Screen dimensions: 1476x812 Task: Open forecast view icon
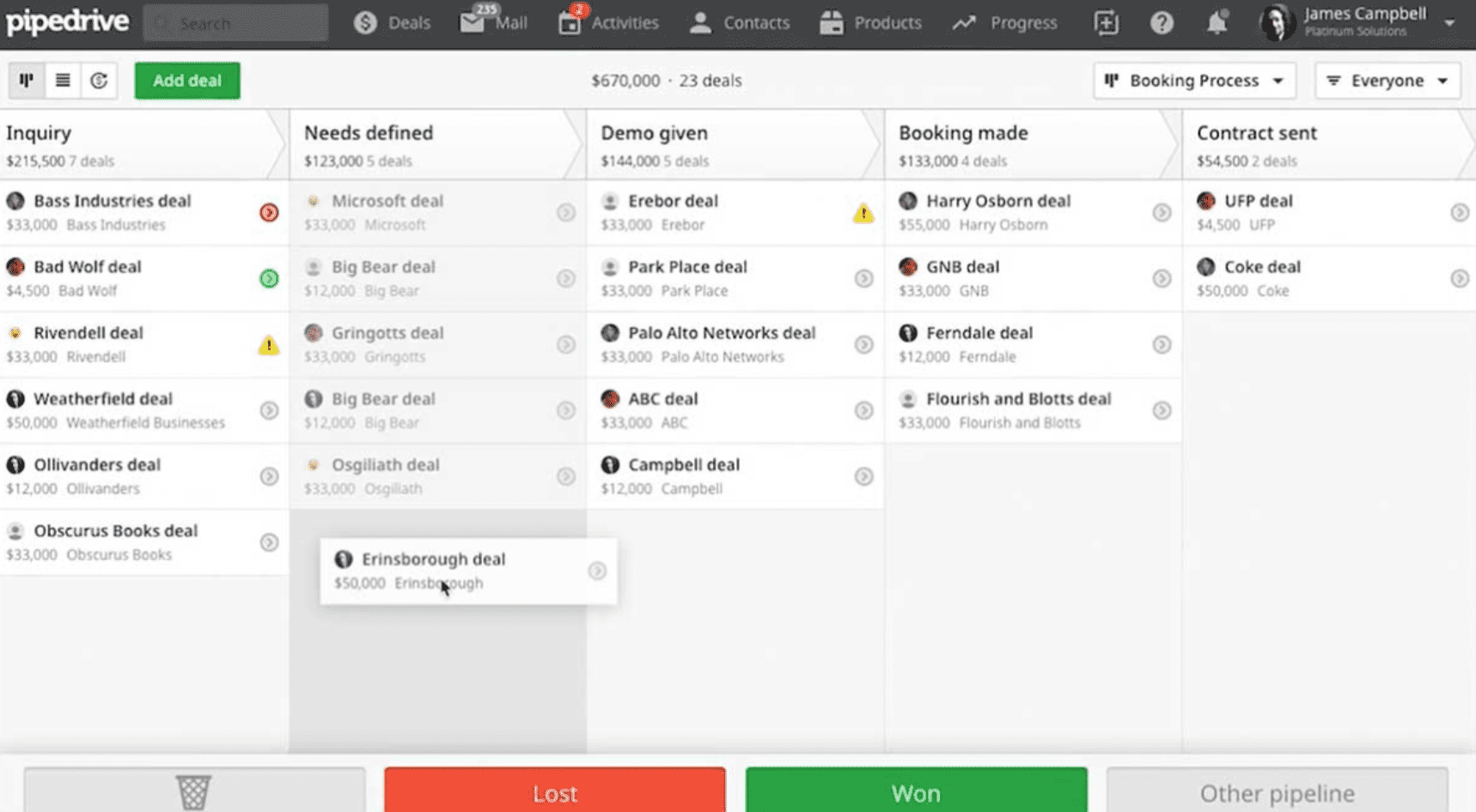click(x=99, y=81)
